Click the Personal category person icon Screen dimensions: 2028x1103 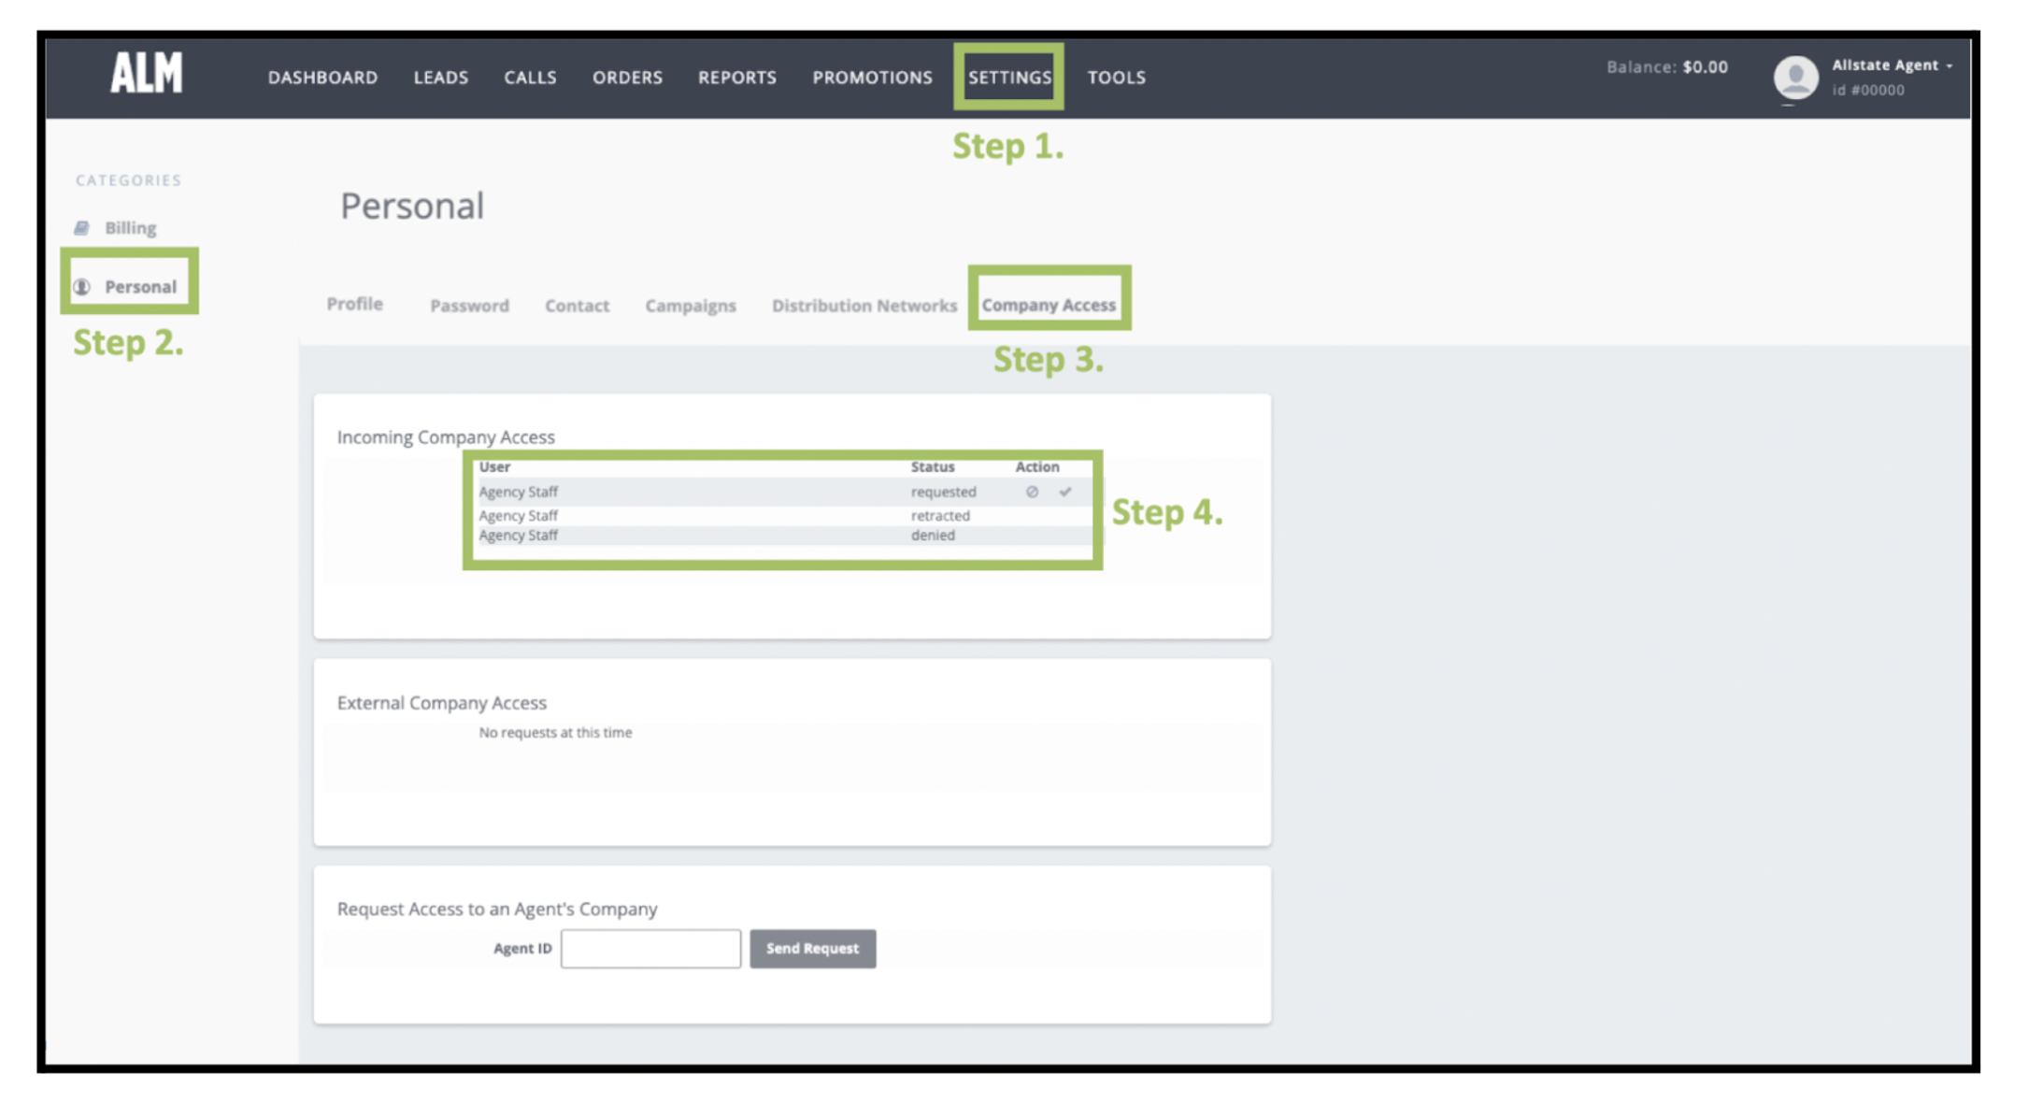coord(82,287)
